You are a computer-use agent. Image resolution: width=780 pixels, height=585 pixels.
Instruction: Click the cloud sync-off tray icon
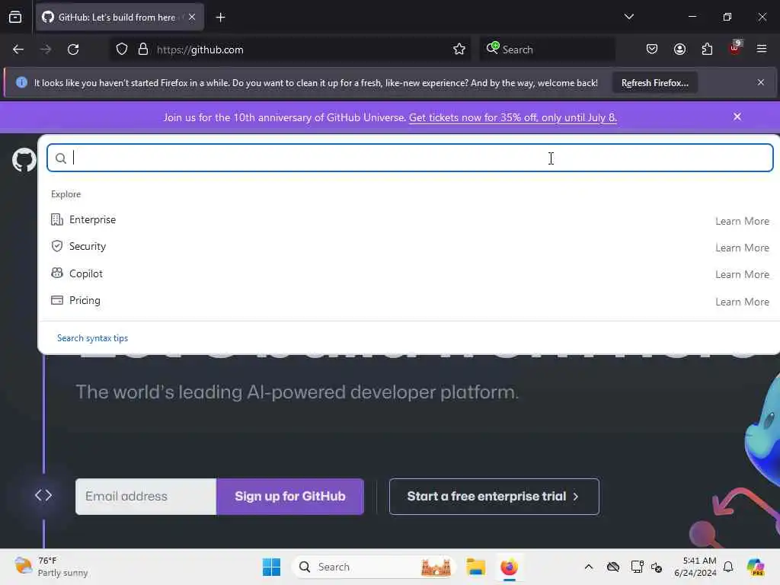tap(613, 567)
